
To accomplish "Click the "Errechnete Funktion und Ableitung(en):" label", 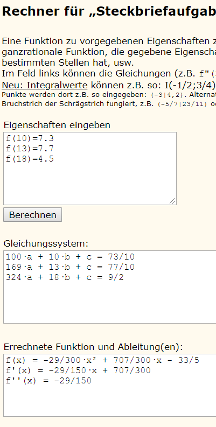I will 93,347.
